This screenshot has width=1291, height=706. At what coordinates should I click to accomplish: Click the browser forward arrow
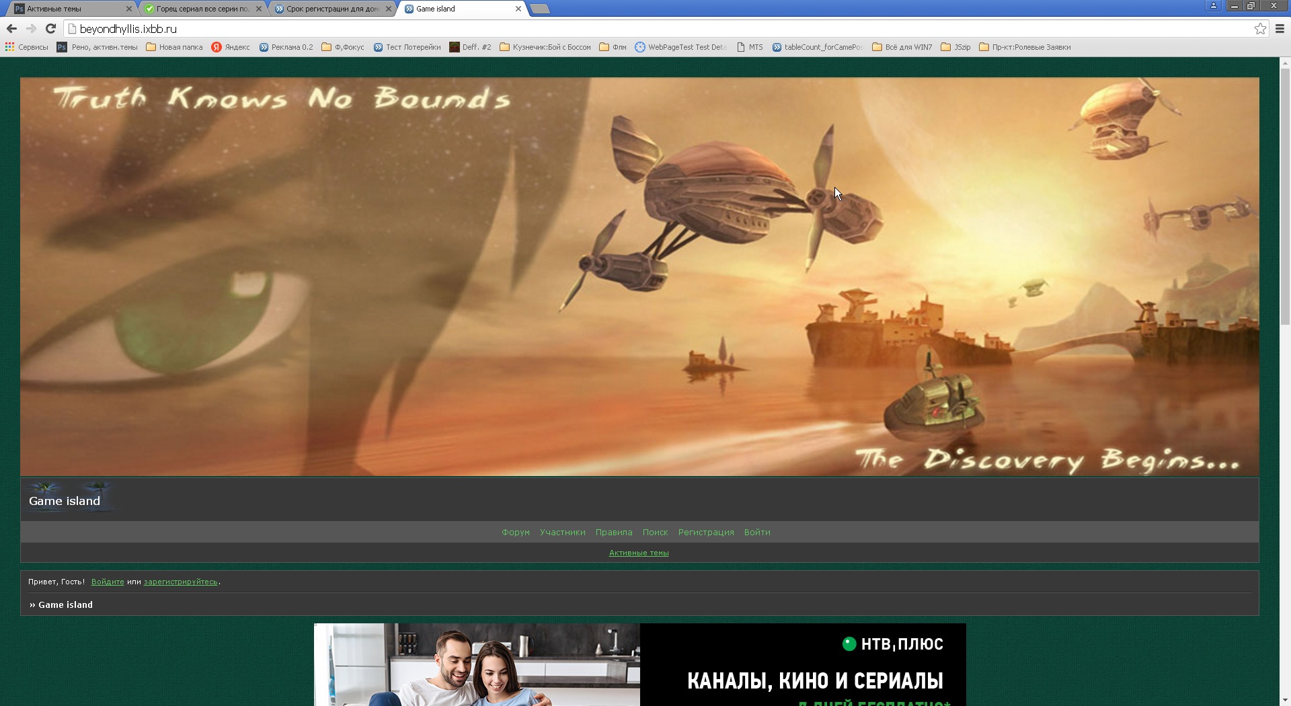coord(31,28)
